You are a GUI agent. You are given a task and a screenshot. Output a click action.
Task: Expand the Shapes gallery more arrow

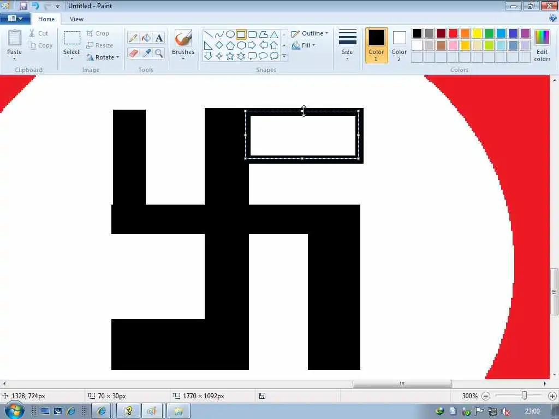284,56
